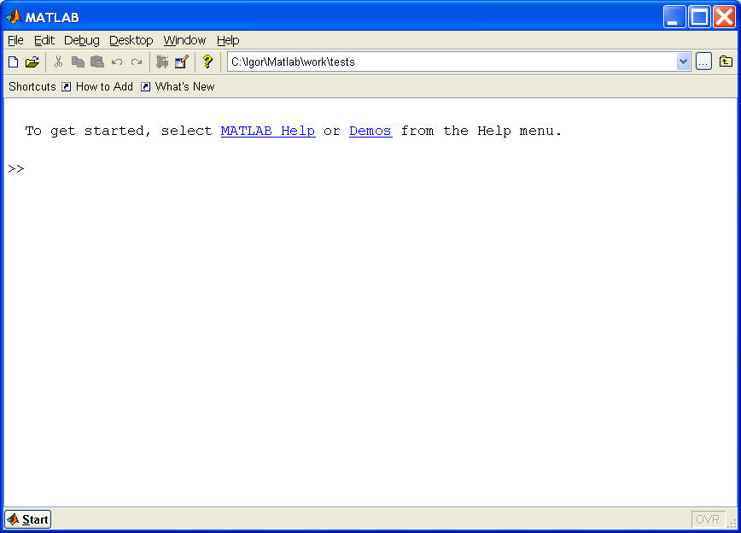Open GUIDE from the toolbar
741x533 pixels.
(x=181, y=61)
